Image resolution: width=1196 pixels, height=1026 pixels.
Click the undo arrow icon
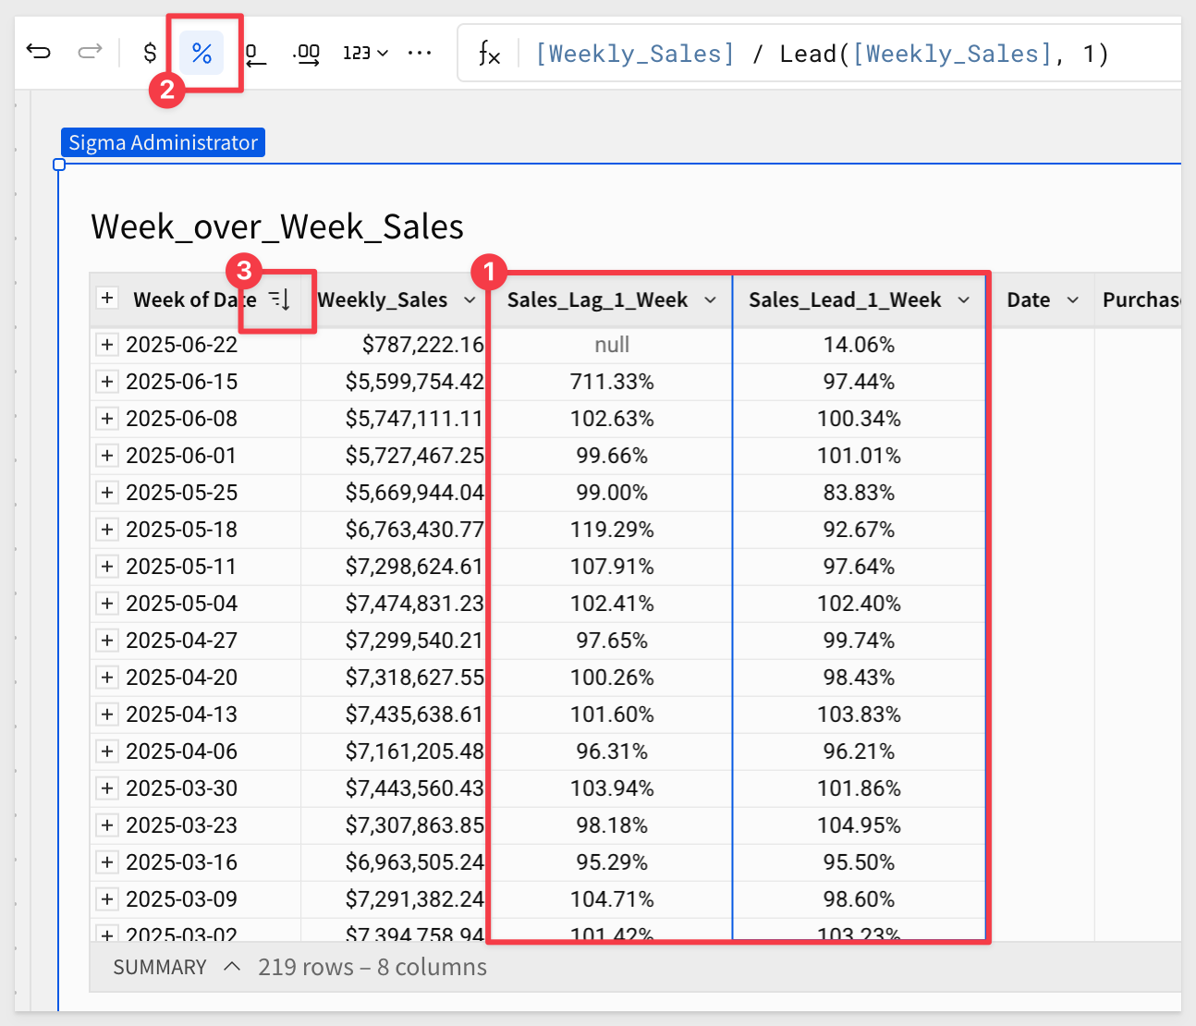pos(39,52)
